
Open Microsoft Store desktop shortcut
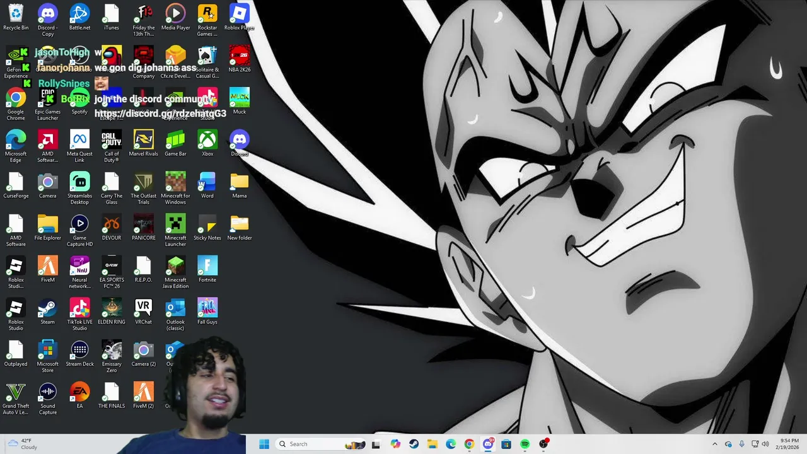pos(48,357)
